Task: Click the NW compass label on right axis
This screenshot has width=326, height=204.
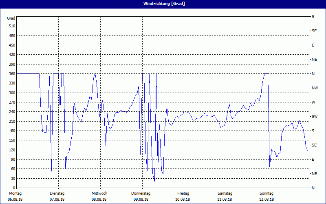Action: (315, 88)
